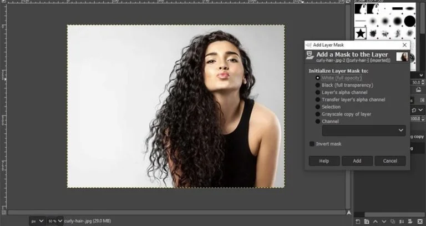
Task: Select the first clipboard image brush
Action: click(x=360, y=9)
